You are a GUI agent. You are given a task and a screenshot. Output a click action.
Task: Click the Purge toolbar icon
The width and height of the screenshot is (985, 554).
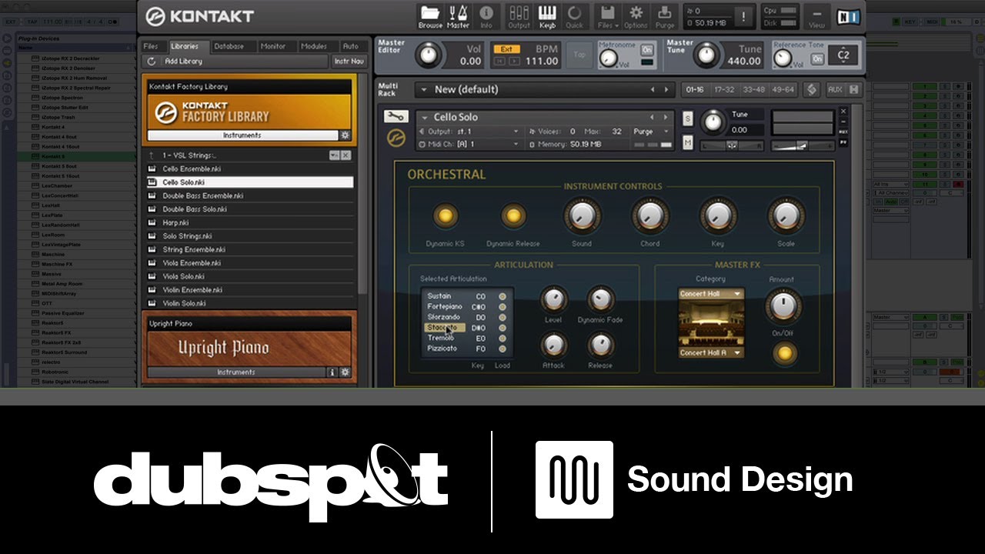tap(664, 15)
